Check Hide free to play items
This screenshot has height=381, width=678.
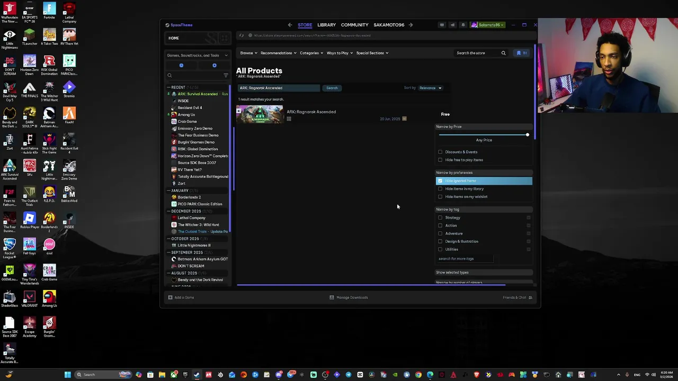point(440,160)
